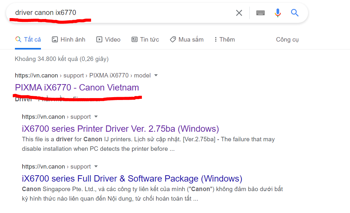Expand dropdown arrow next to Printer Driver URL

(96, 117)
